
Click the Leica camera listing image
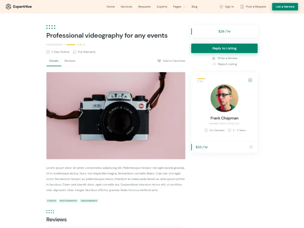tap(116, 116)
